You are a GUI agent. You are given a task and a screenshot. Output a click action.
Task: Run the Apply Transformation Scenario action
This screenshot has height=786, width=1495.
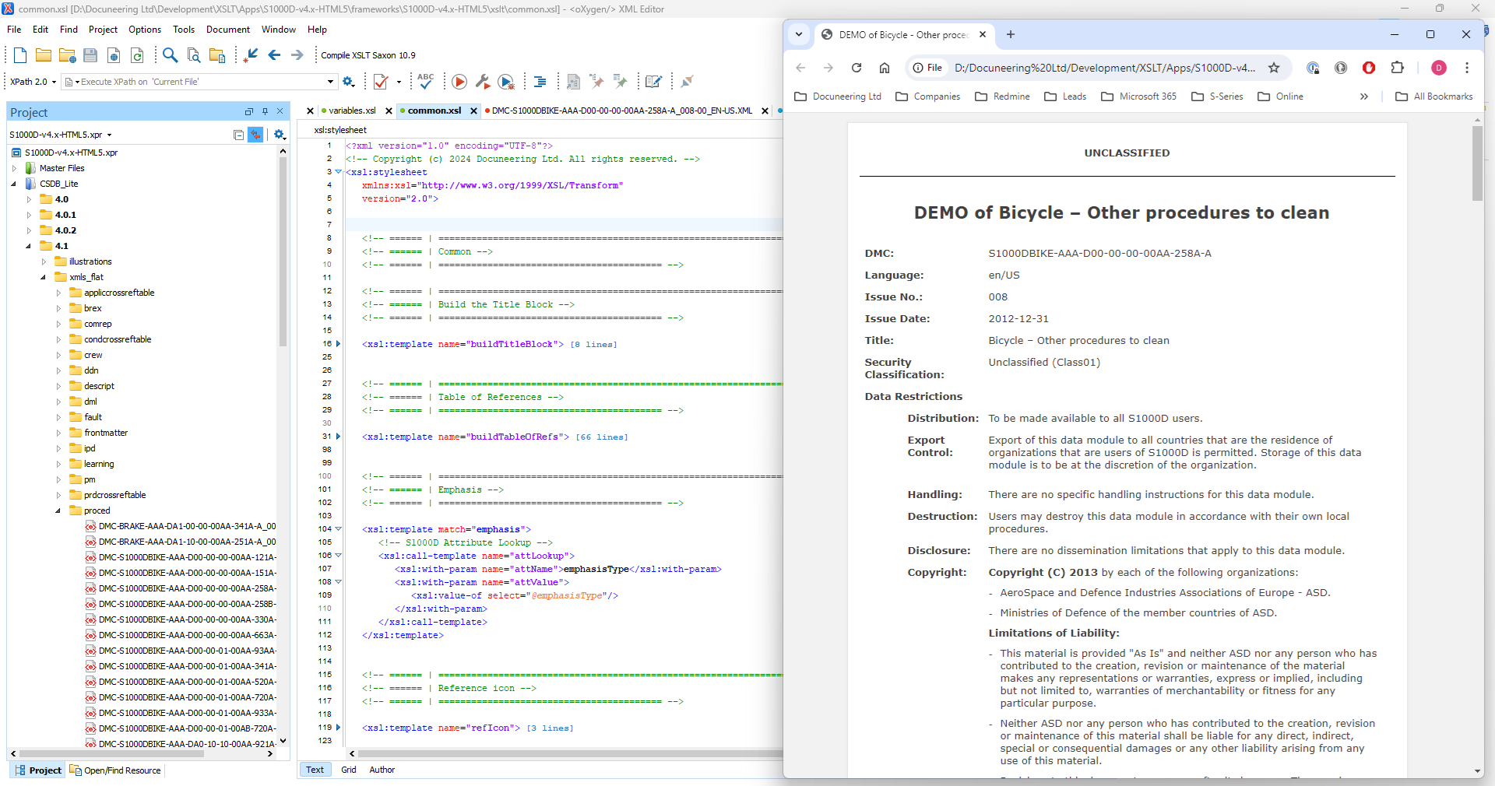click(459, 82)
